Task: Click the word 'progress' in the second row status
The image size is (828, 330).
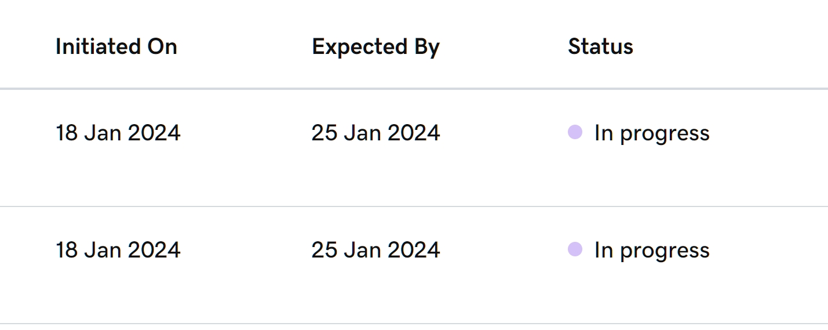Action: click(x=665, y=252)
